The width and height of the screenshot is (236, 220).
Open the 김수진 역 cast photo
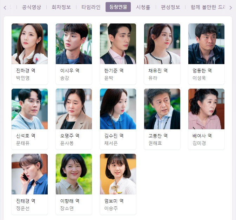pyautogui.click(x=118, y=109)
